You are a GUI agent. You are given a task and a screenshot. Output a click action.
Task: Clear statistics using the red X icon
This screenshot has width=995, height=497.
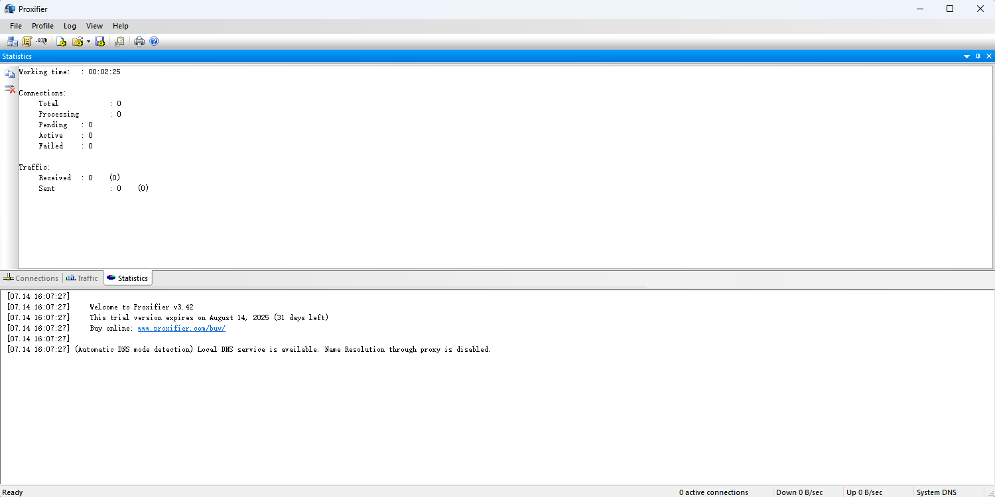(x=10, y=89)
